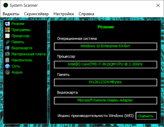Click the System Scanner radar app icon
This screenshot has width=164, height=127.
click(x=5, y=5)
